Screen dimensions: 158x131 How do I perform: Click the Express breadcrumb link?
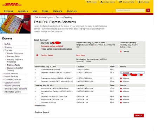59,17
